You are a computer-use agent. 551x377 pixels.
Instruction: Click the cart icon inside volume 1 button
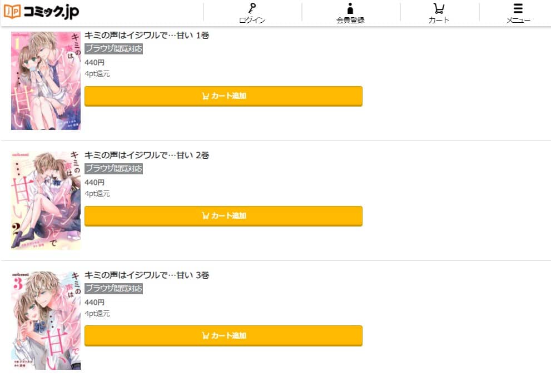[206, 96]
